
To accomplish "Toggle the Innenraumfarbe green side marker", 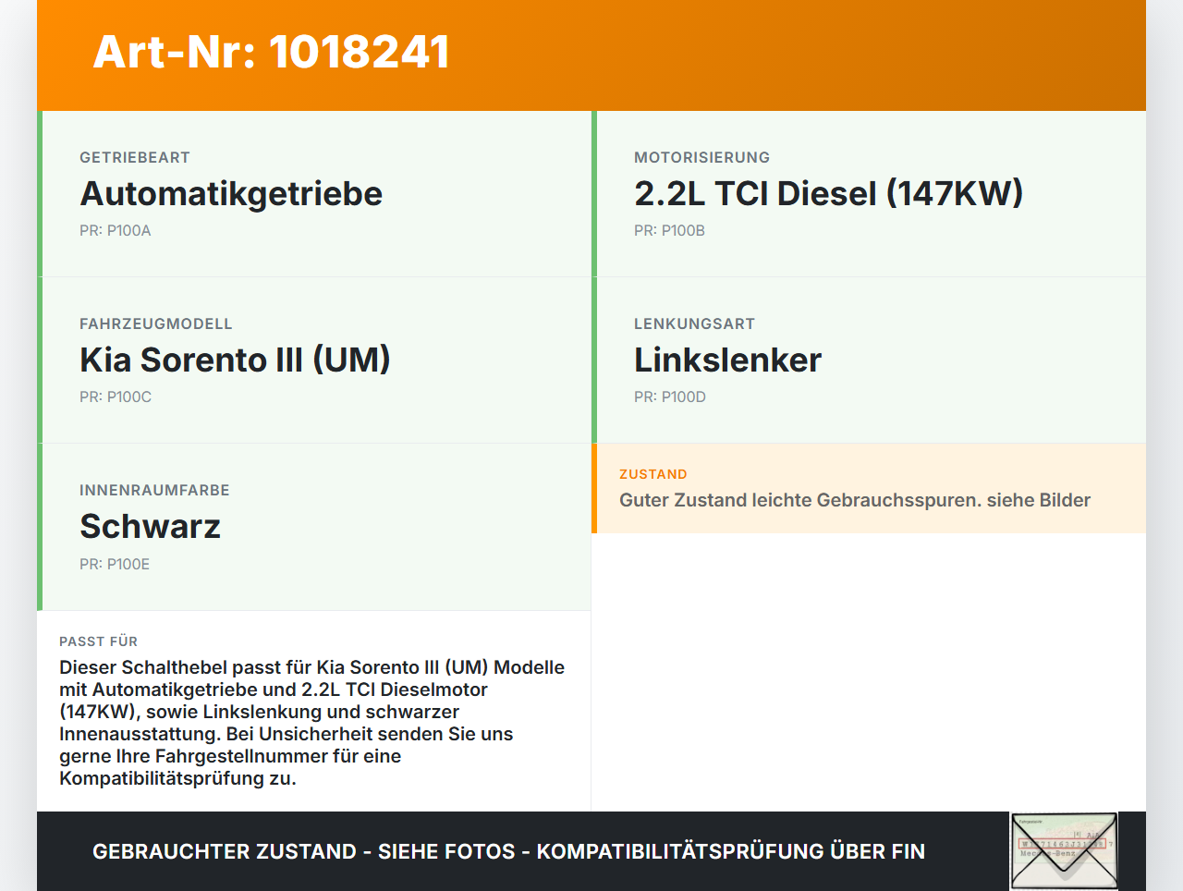I will coord(38,527).
